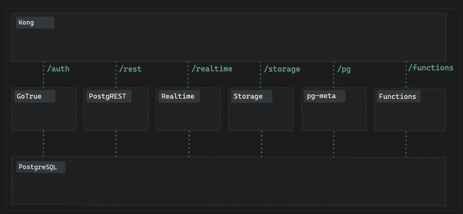Select the GoTrue service box
Image resolution: width=463 pixels, height=214 pixels.
click(44, 109)
